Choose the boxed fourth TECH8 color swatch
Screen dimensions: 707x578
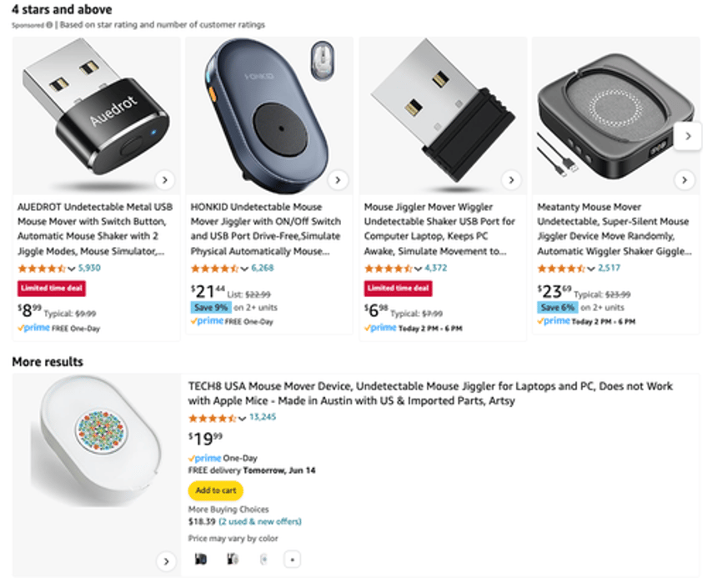click(x=292, y=560)
